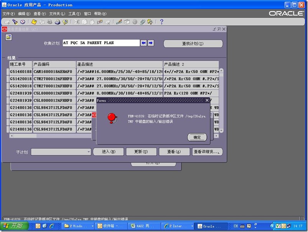Click the CH language bar indicator
The image size is (308, 232).
(x=236, y=226)
